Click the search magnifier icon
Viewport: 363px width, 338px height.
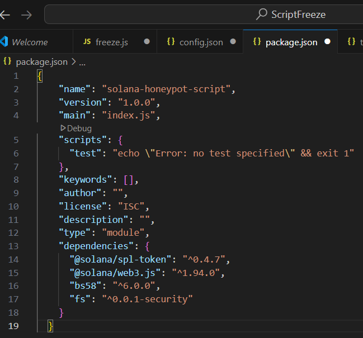tap(262, 14)
